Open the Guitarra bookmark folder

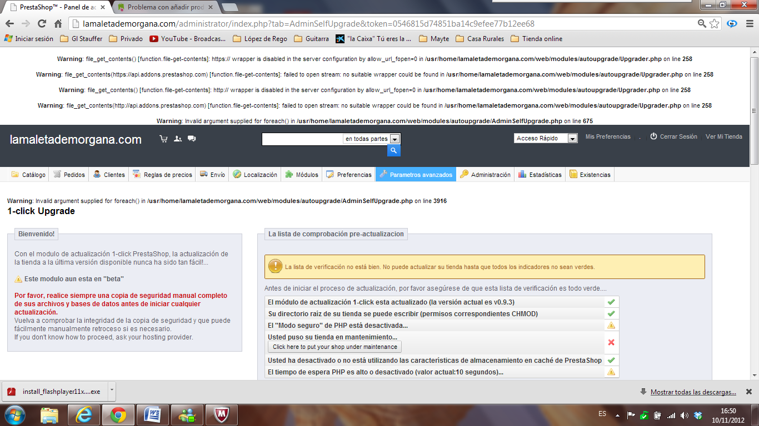(312, 39)
